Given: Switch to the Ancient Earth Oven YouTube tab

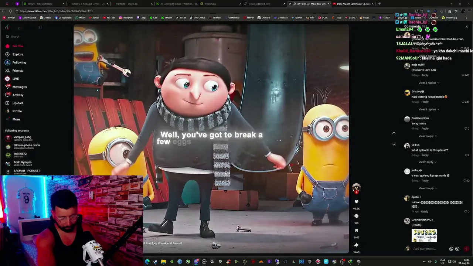Looking at the screenshot, I should 353,4.
